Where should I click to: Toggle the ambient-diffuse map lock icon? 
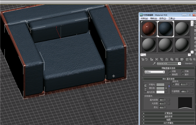pos(169,86)
